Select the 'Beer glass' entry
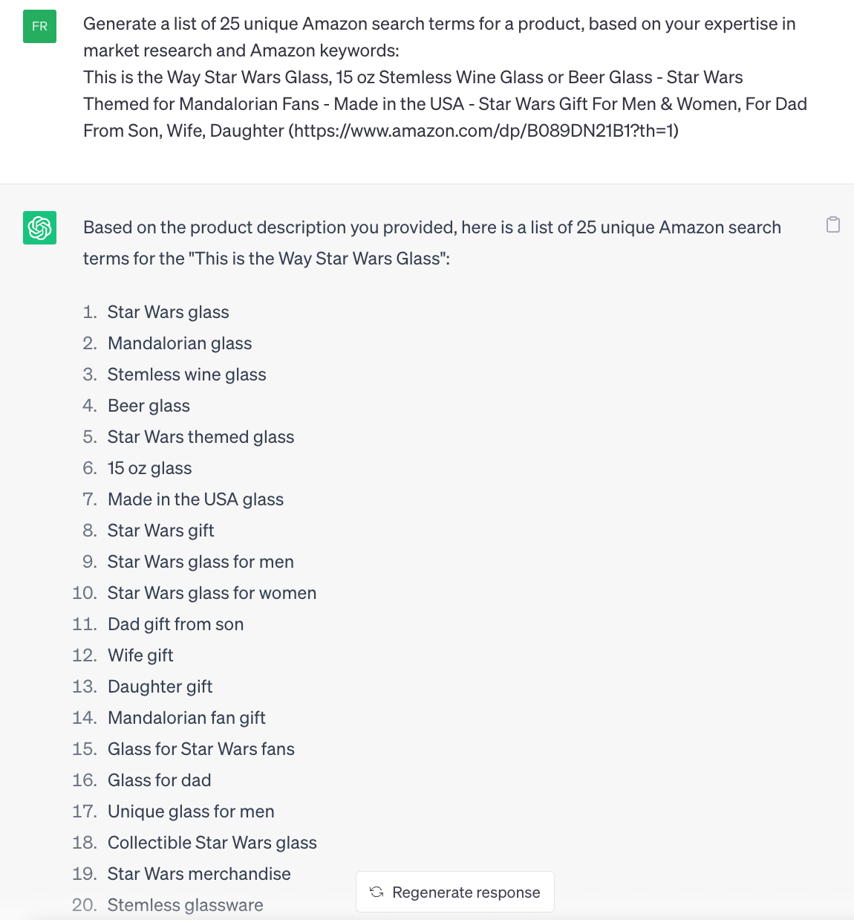Screen dimensions: 854x920 click(x=149, y=406)
